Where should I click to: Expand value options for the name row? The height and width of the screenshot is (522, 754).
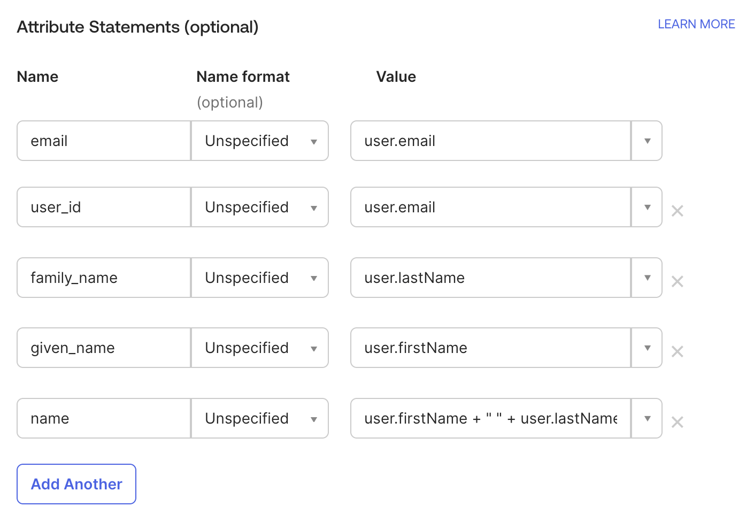[x=647, y=418]
